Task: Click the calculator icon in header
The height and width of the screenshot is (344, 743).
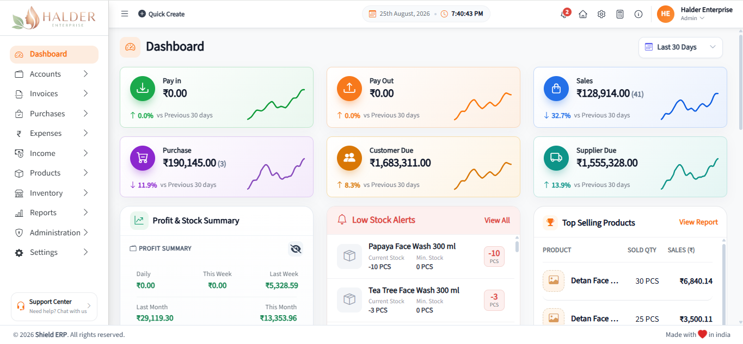Action: 620,14
